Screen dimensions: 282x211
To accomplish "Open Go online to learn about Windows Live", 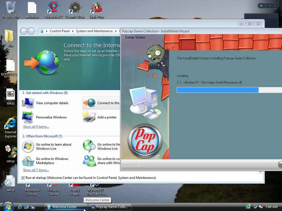I will (x=47, y=146).
